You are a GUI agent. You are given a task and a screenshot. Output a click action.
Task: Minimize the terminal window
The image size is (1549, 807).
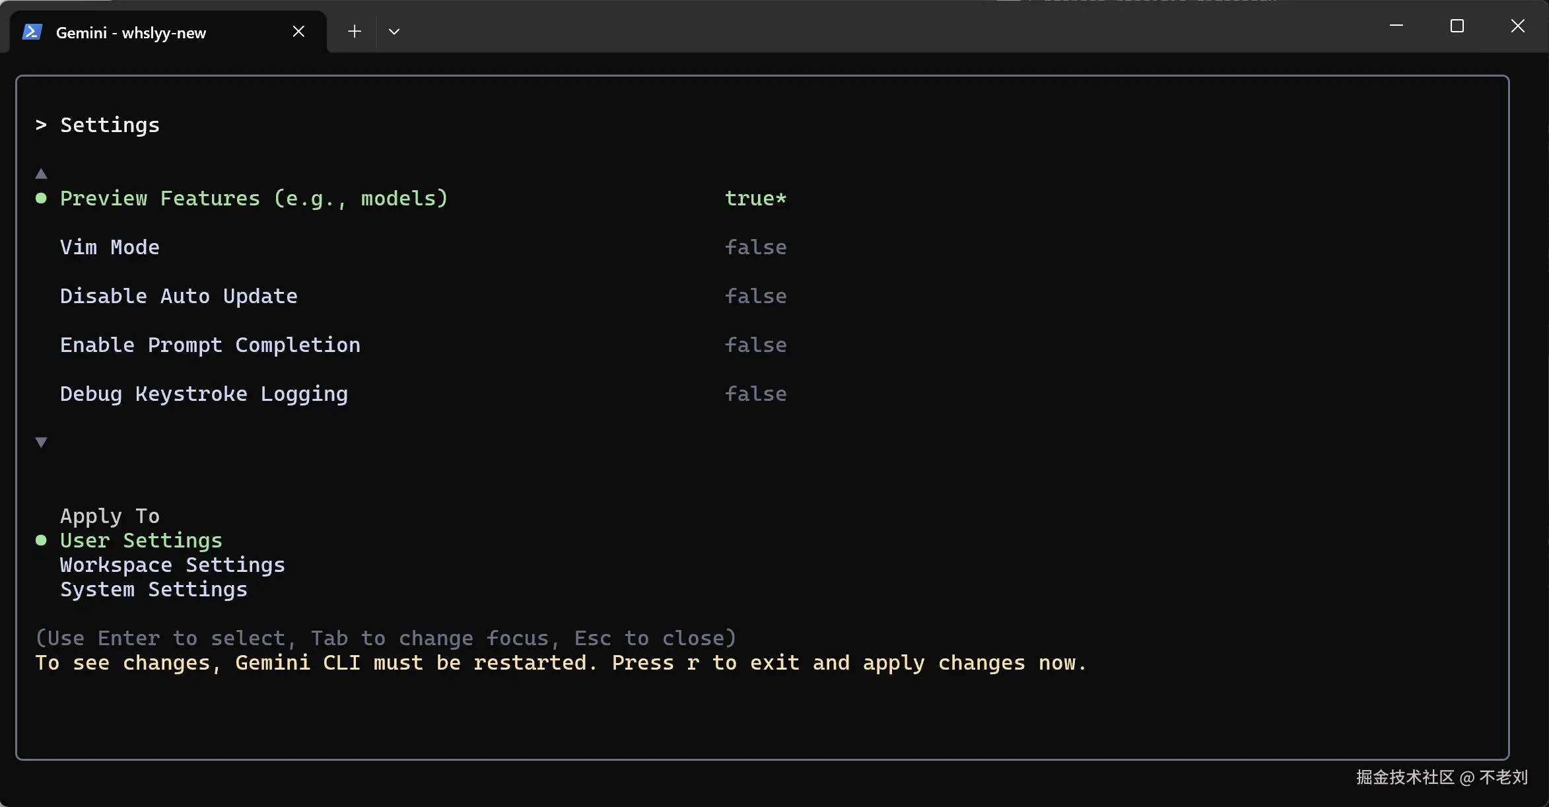click(1396, 26)
